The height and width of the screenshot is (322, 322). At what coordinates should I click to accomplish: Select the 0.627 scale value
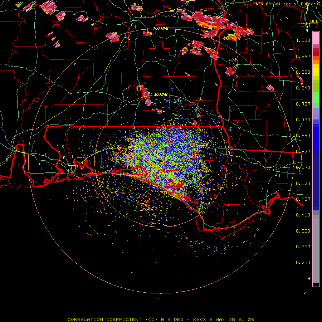tap(303, 152)
